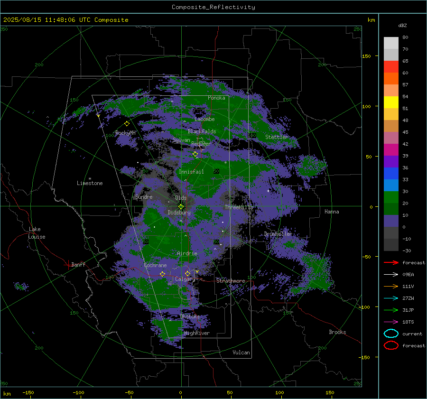Select the 30 dBZ light blue swatch
The width and height of the screenshot is (427, 399).
tap(391, 185)
